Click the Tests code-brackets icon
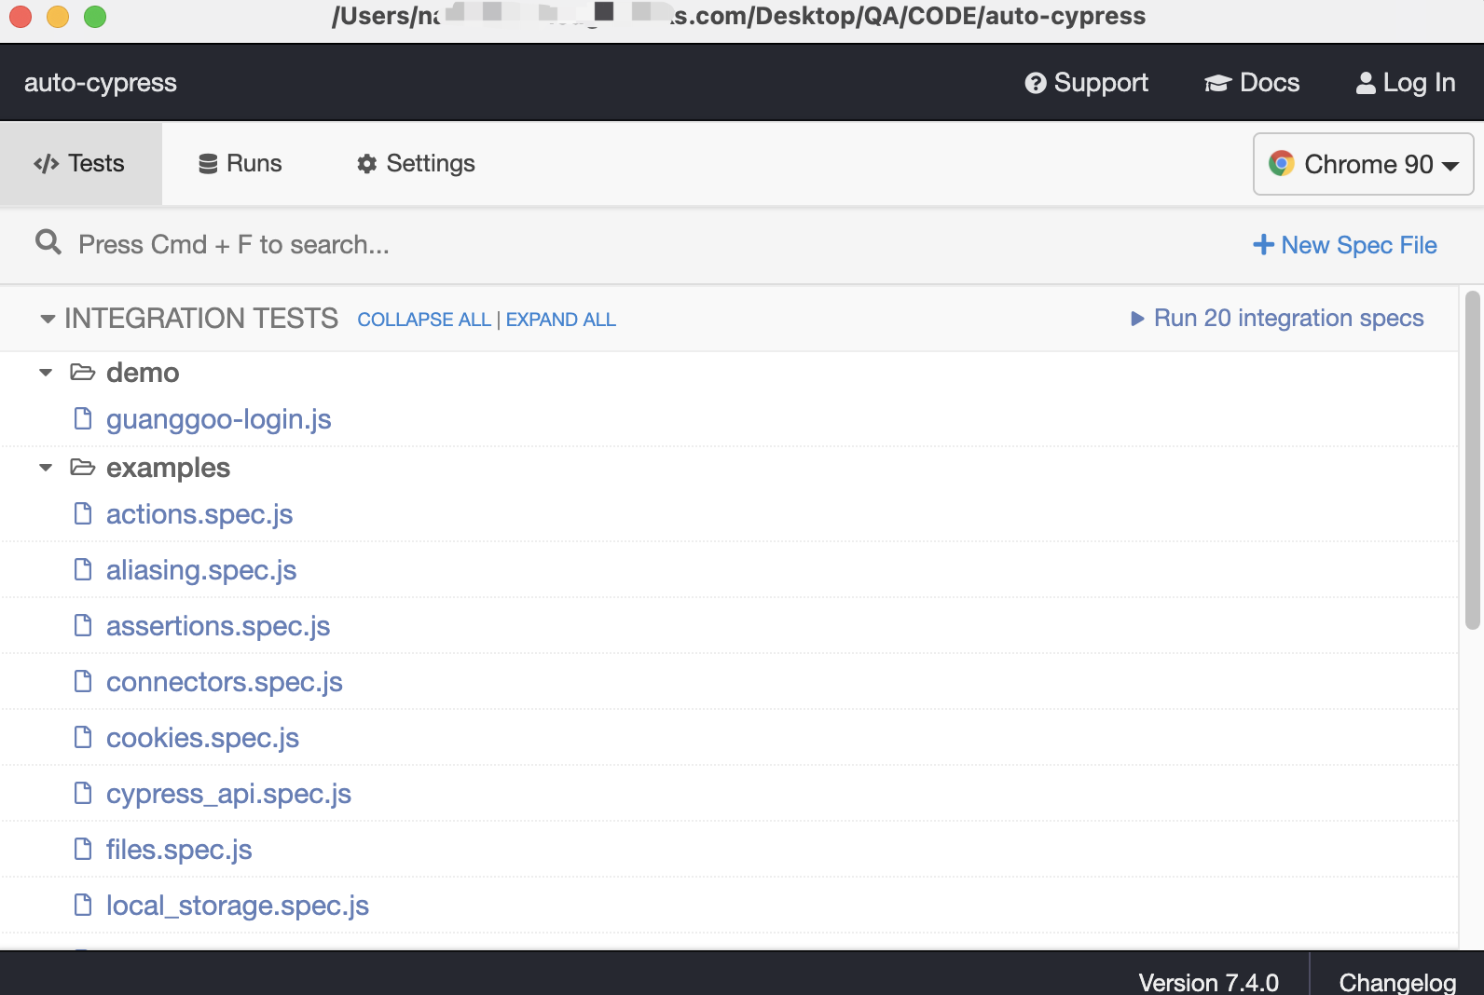1484x995 pixels. pos(46,164)
